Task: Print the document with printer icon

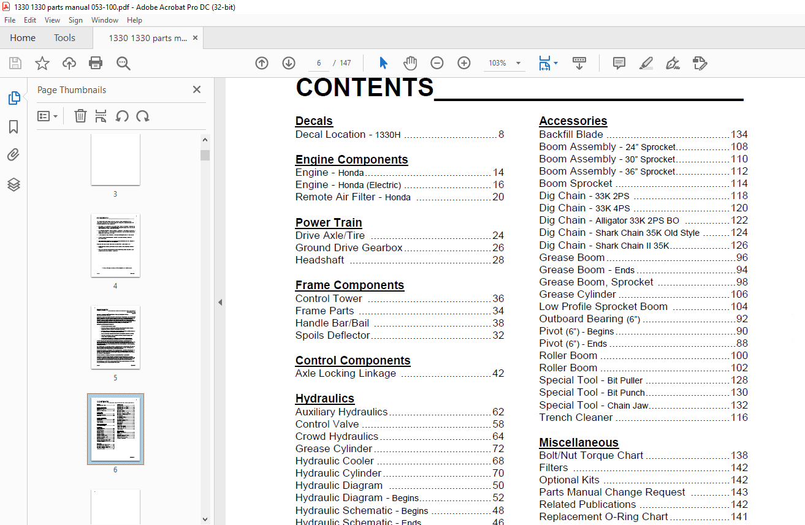Action: [x=96, y=63]
